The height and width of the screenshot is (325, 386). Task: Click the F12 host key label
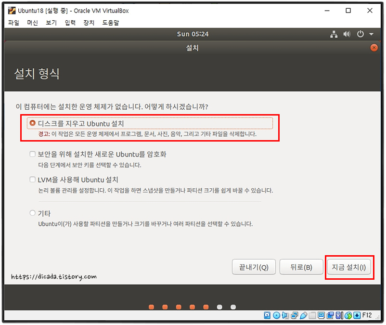click(x=367, y=315)
